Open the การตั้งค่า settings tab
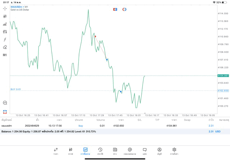This screenshot has width=230, height=161. coord(174,151)
